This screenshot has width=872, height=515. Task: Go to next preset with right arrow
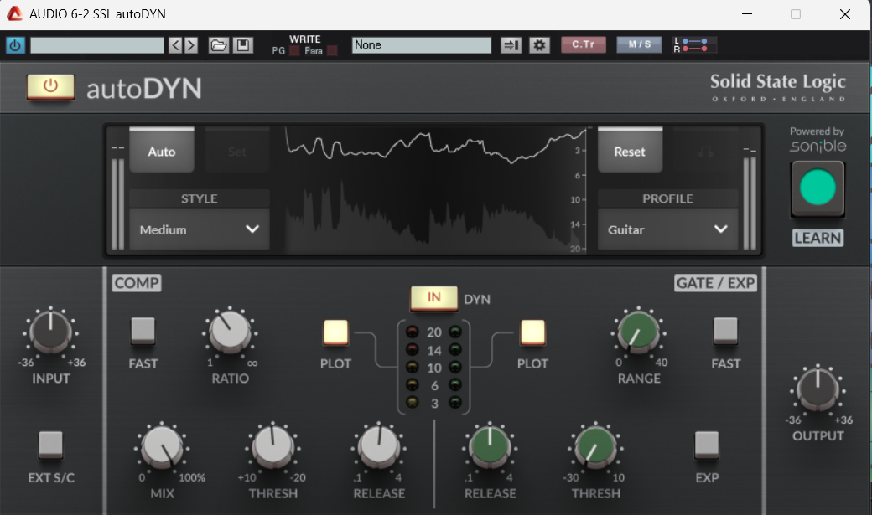pyautogui.click(x=191, y=45)
